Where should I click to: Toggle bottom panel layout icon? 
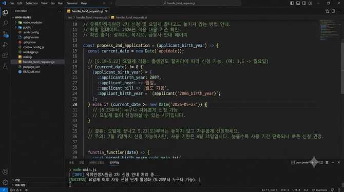(x=298, y=3)
